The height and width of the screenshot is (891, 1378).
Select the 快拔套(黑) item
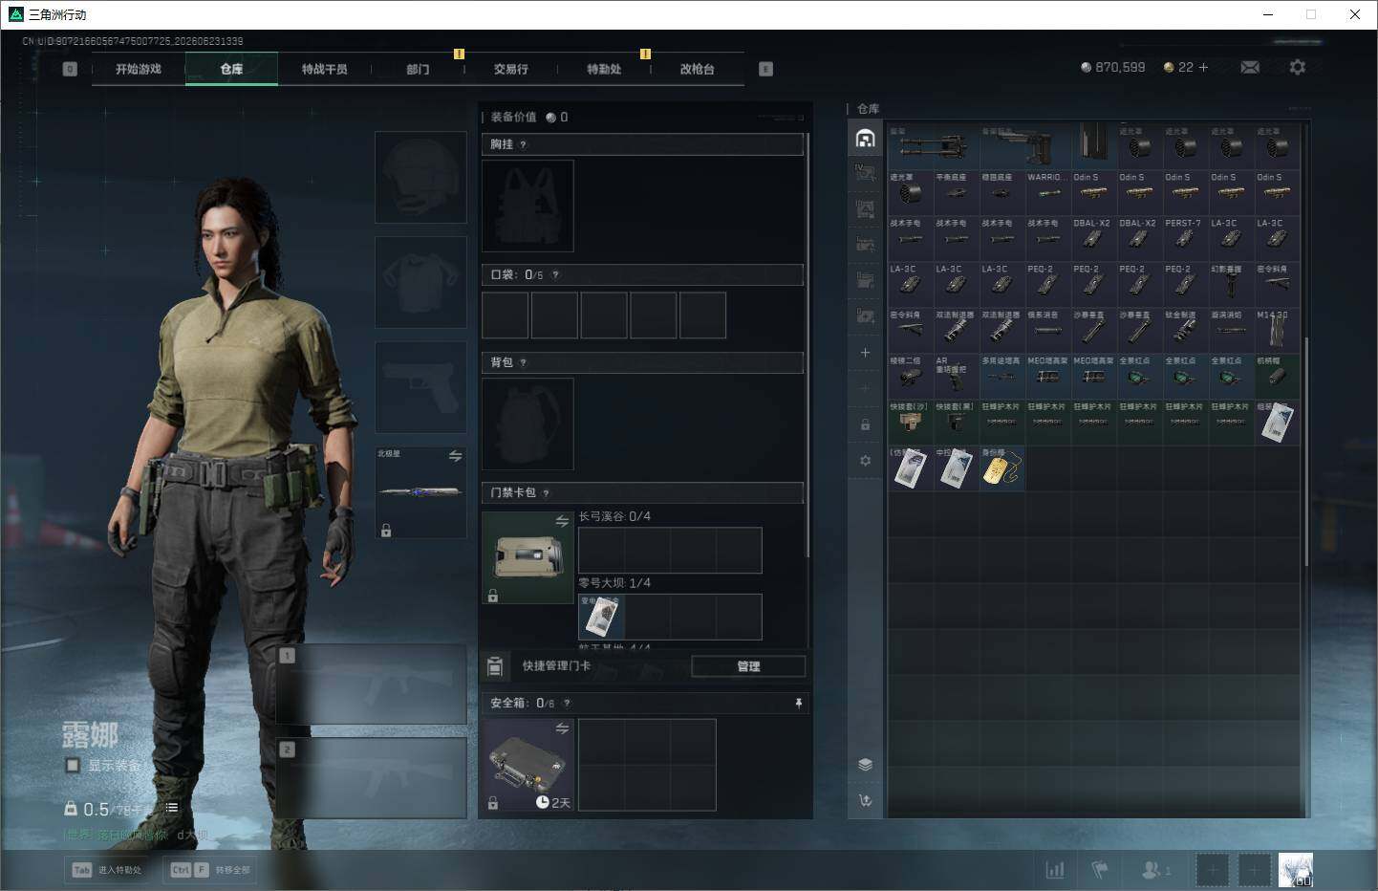point(956,422)
